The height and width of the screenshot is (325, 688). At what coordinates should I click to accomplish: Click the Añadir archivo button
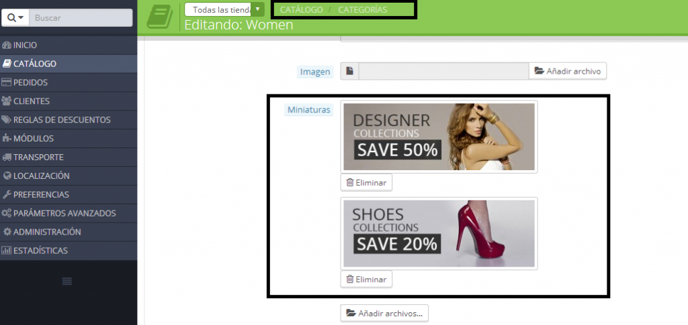click(567, 71)
